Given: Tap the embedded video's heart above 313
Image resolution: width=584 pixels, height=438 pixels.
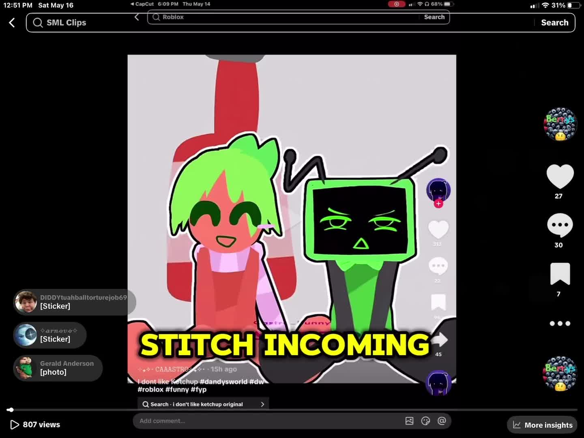Looking at the screenshot, I should click(x=438, y=230).
